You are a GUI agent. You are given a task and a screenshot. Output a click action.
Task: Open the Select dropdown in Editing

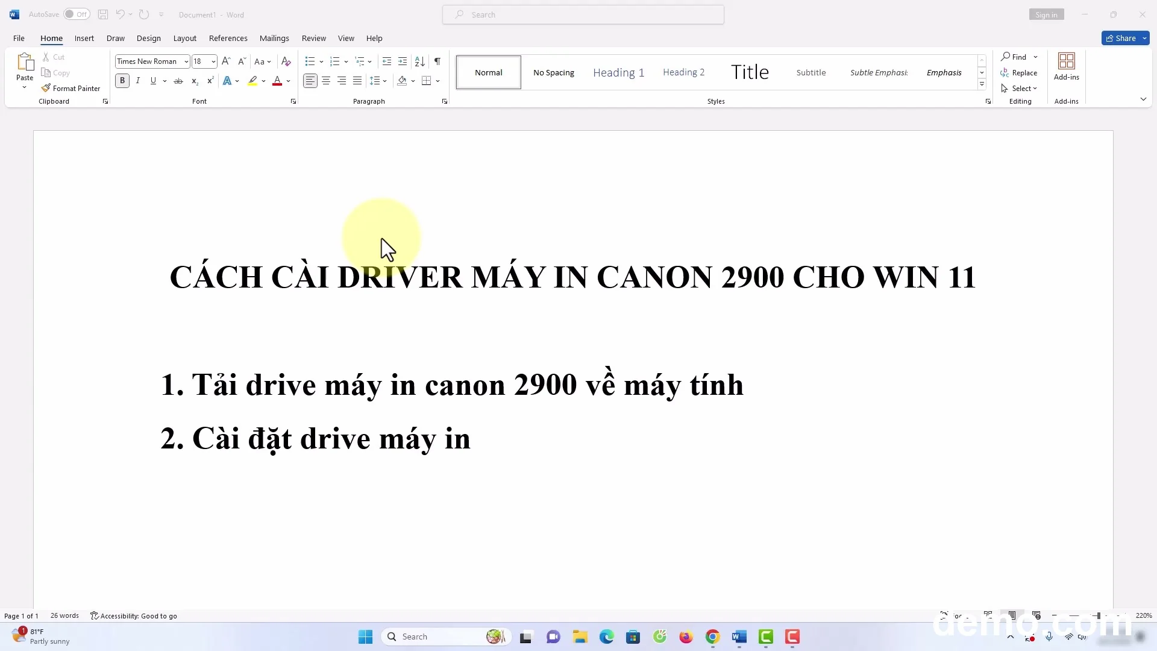click(1019, 88)
